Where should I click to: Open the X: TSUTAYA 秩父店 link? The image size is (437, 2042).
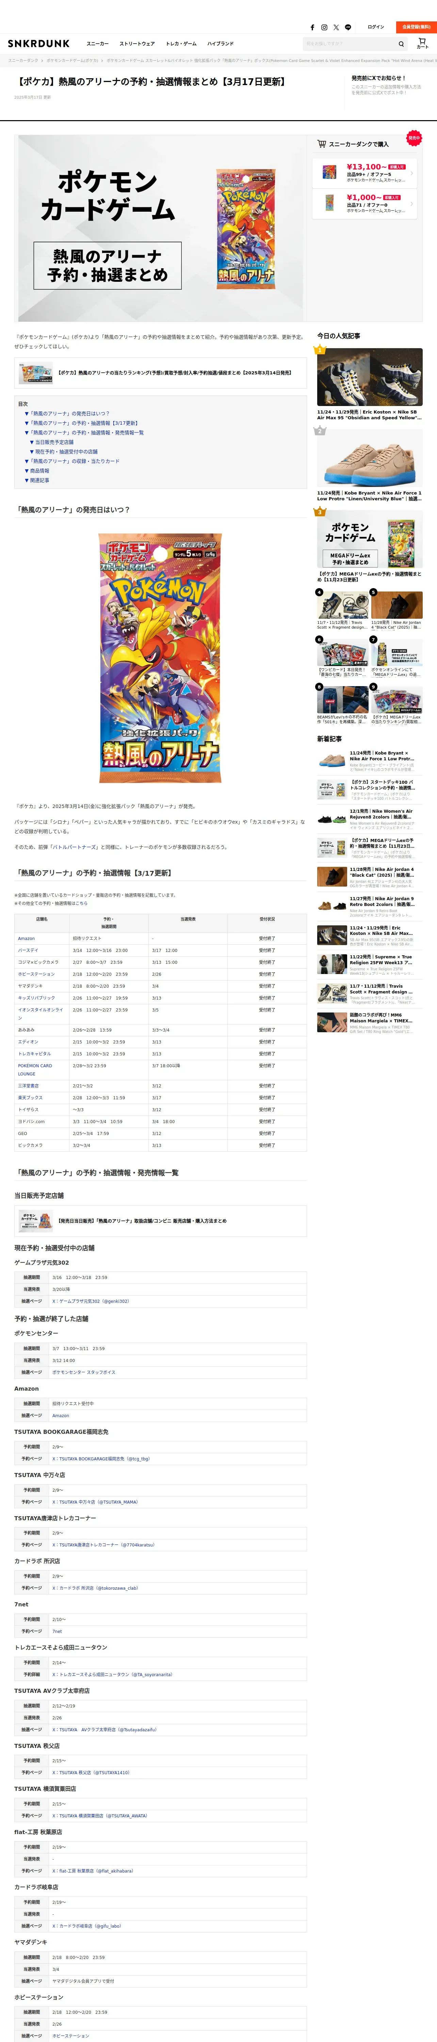91,1772
